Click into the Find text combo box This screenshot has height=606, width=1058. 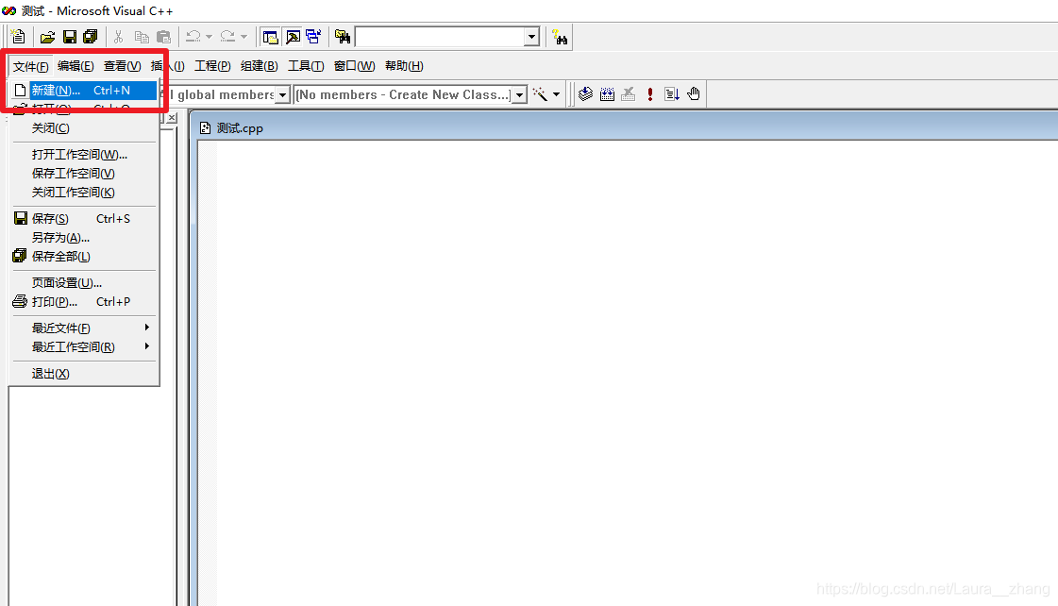click(439, 37)
